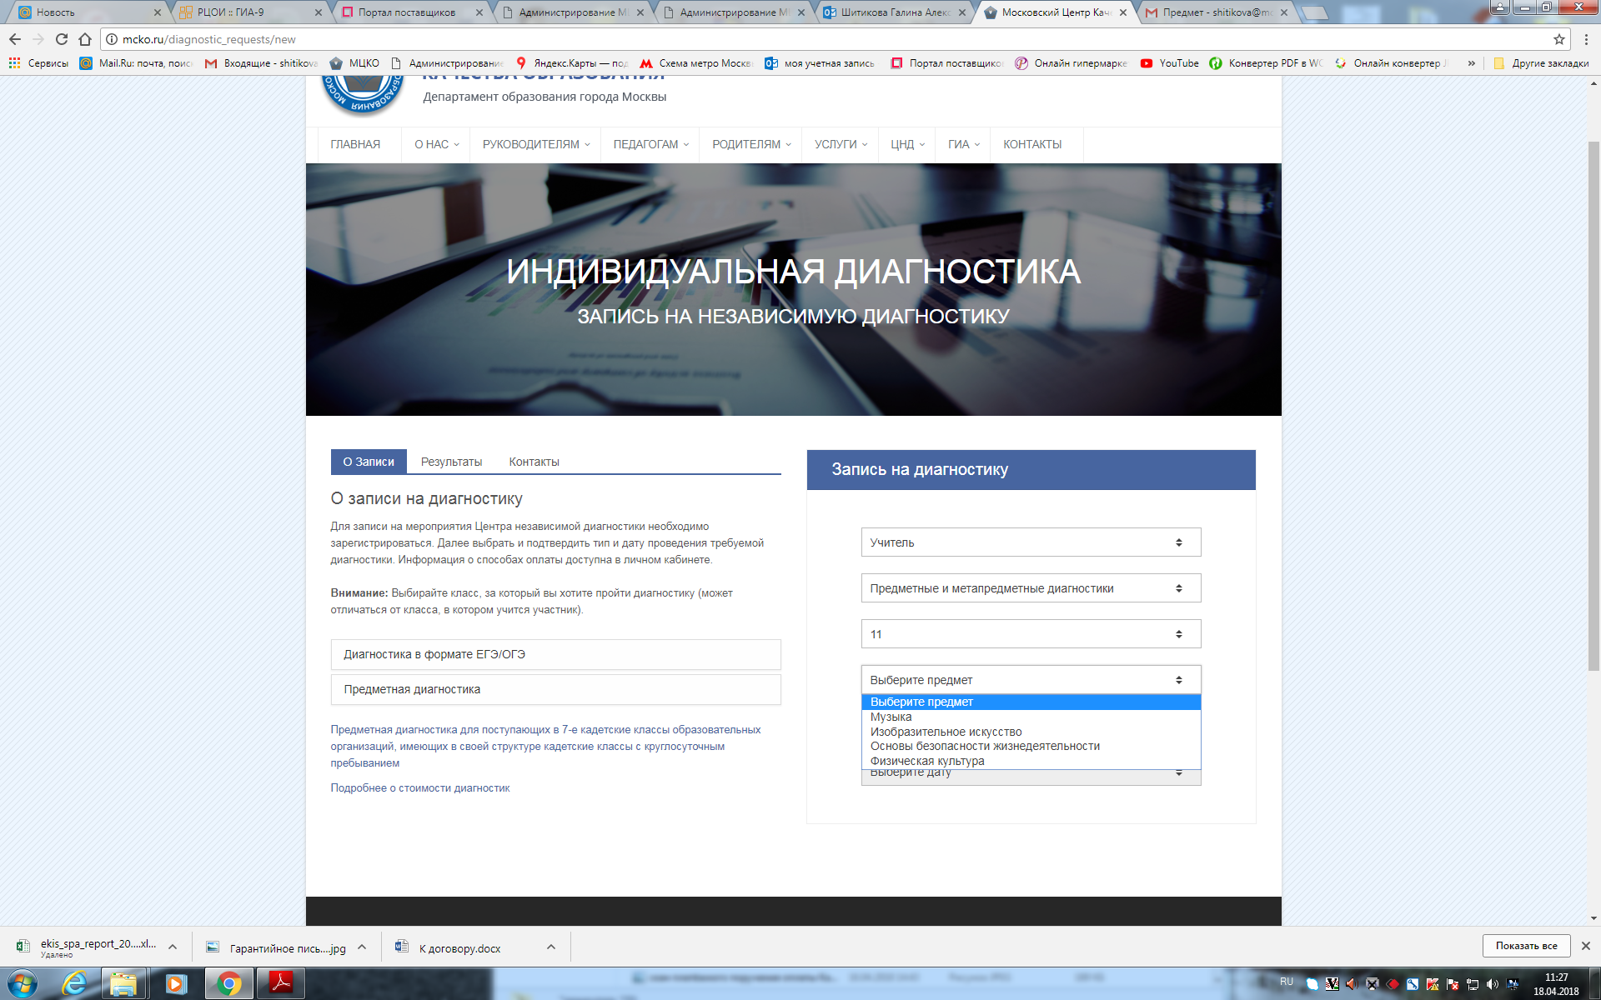Expand the РУКОВОДИТЕЛЯМ menu

click(536, 145)
